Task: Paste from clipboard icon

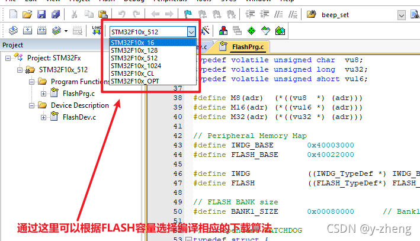Action: tap(103, 14)
